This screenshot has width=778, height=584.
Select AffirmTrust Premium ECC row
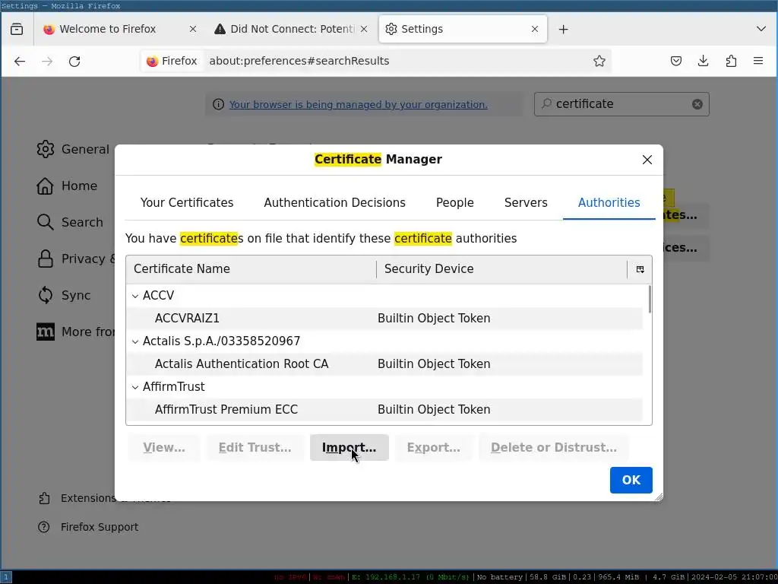(x=384, y=410)
